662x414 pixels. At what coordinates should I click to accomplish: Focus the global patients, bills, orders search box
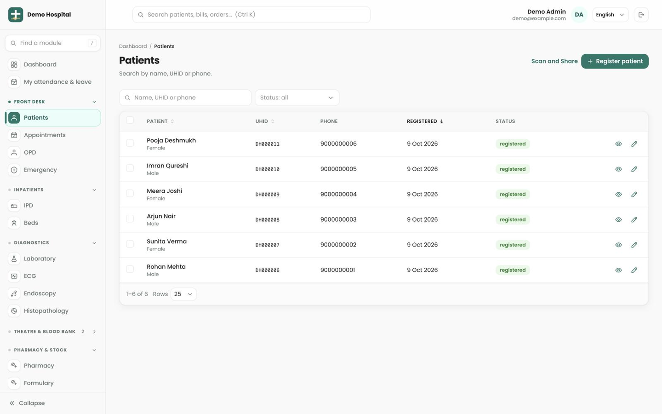pos(251,15)
